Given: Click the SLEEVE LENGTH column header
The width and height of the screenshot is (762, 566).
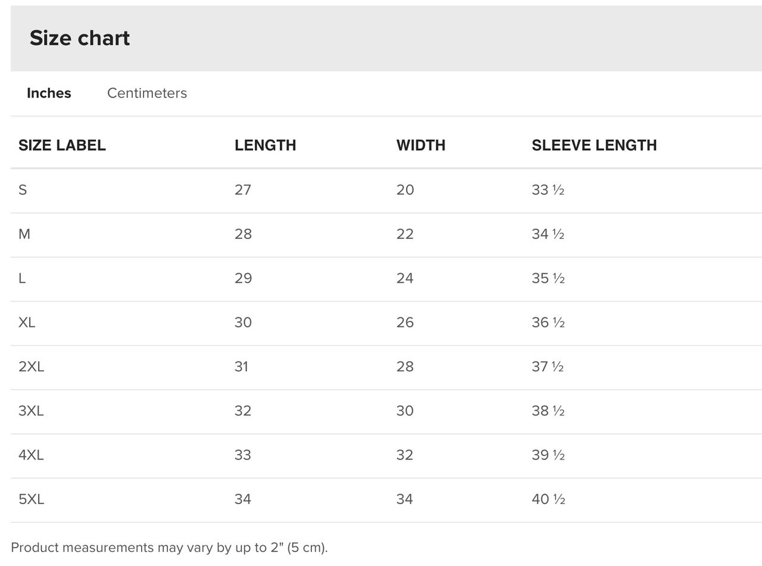Looking at the screenshot, I should tap(594, 145).
